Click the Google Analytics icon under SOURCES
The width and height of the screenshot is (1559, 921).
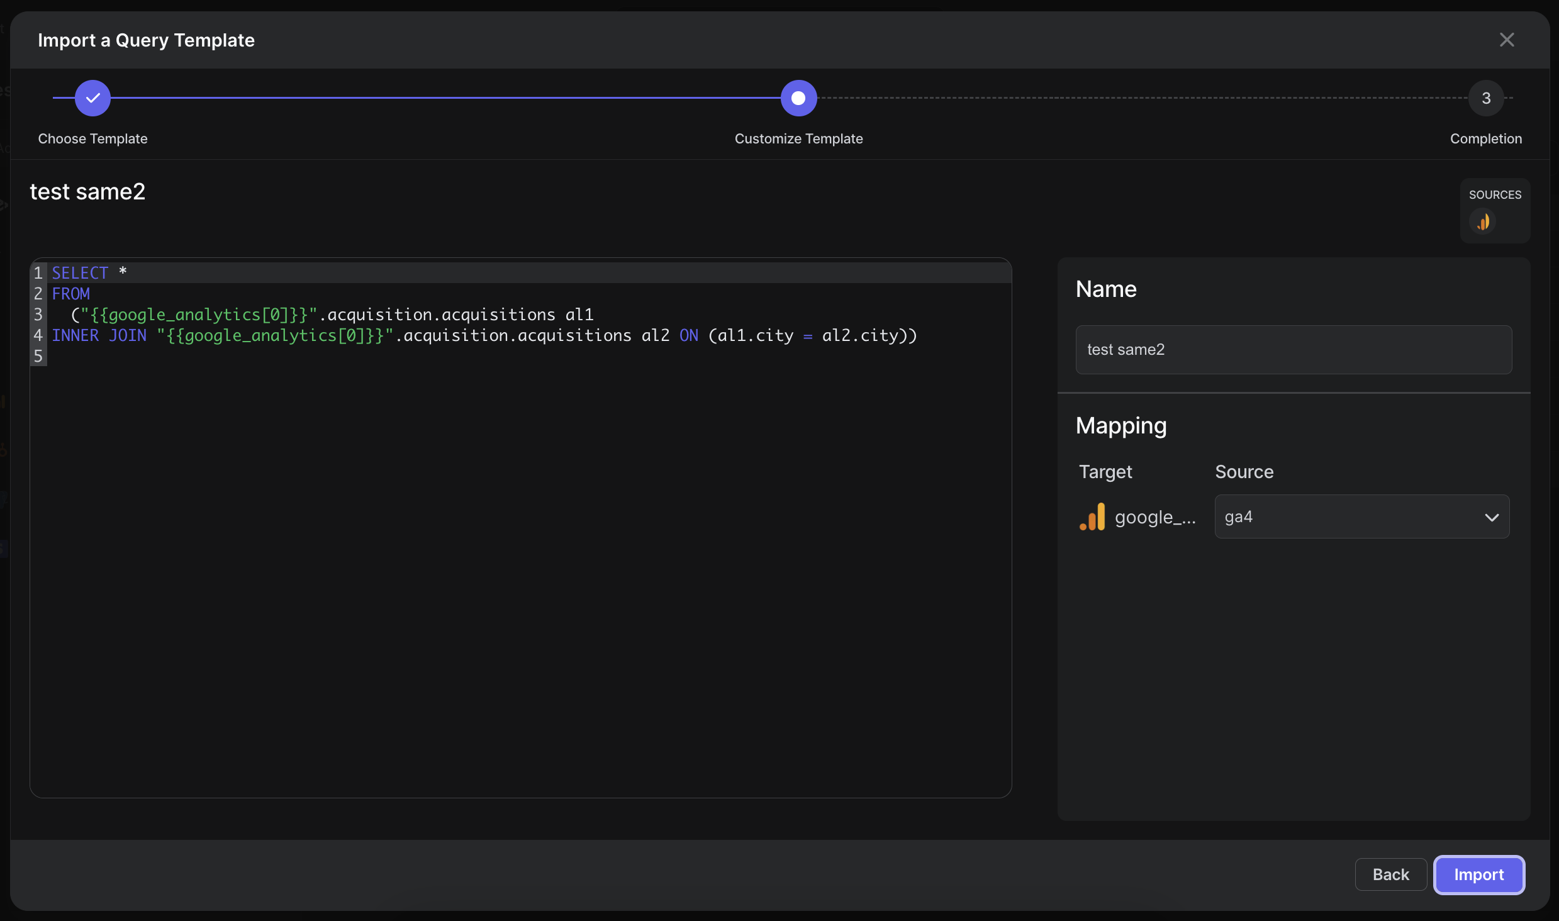(1482, 221)
